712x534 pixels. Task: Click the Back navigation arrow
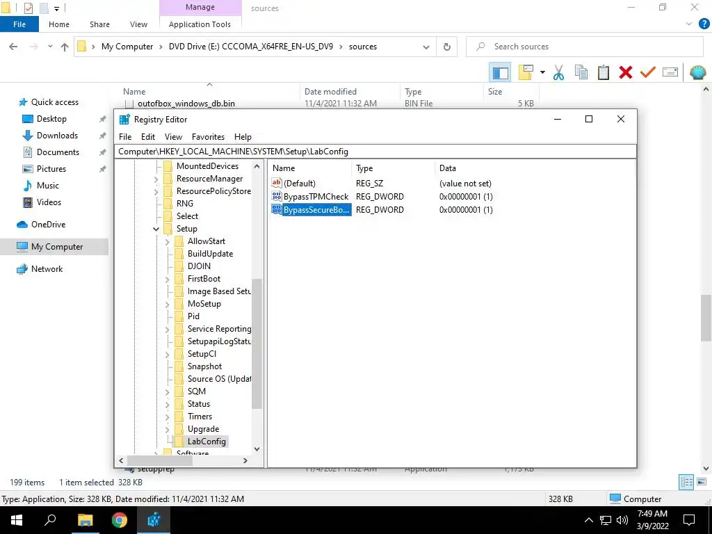point(14,47)
